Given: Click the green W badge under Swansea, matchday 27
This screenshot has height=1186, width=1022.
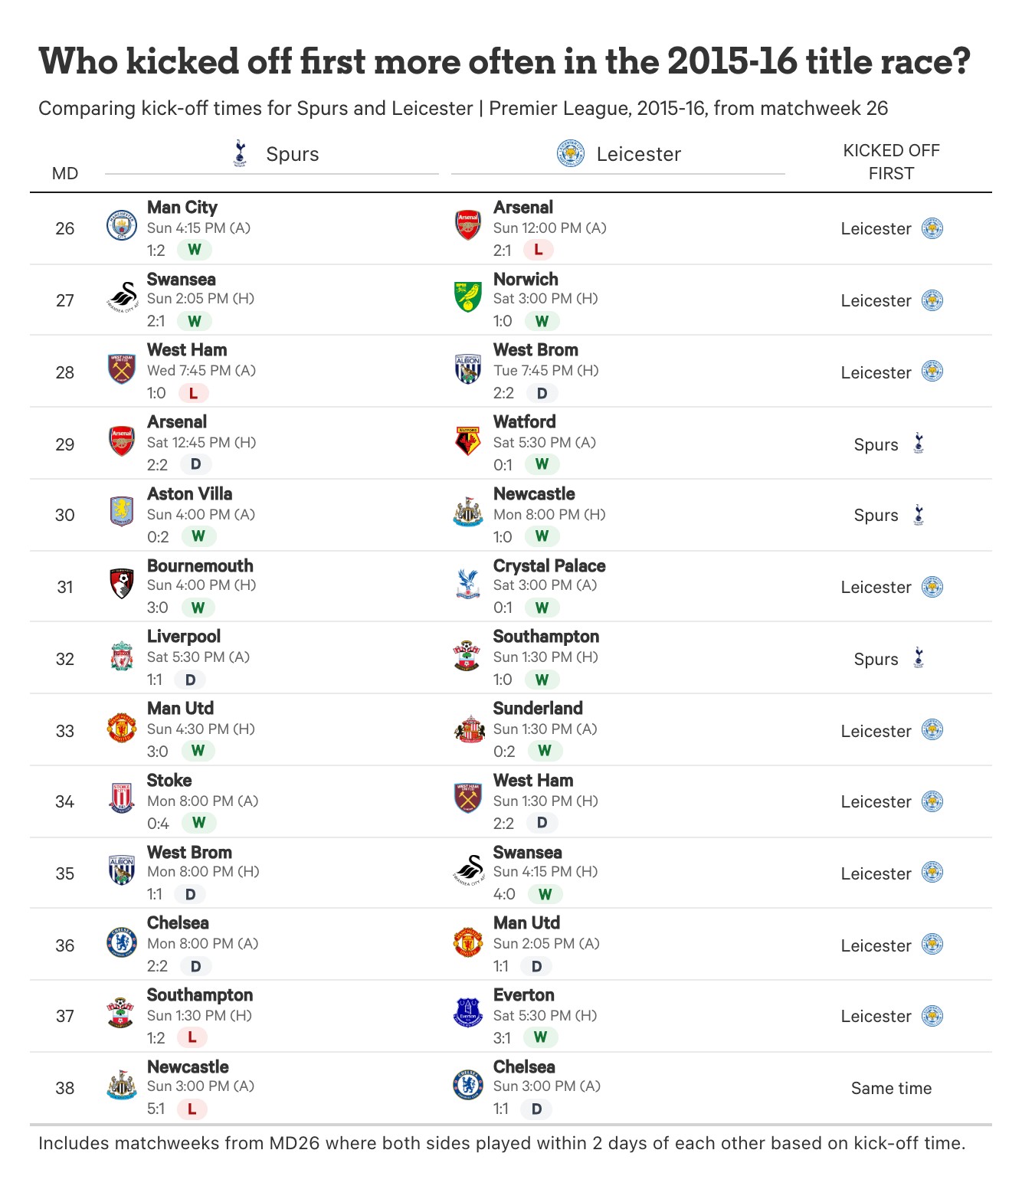Looking at the screenshot, I should (195, 321).
